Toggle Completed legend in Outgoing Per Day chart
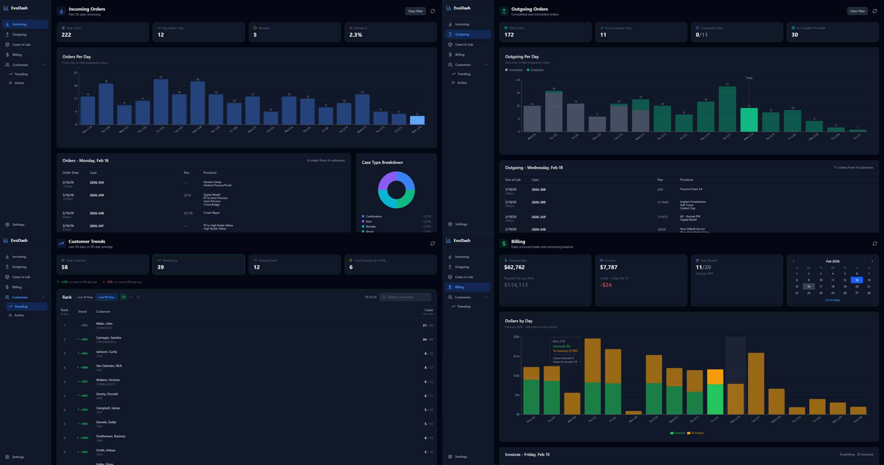This screenshot has width=884, height=465. [514, 70]
